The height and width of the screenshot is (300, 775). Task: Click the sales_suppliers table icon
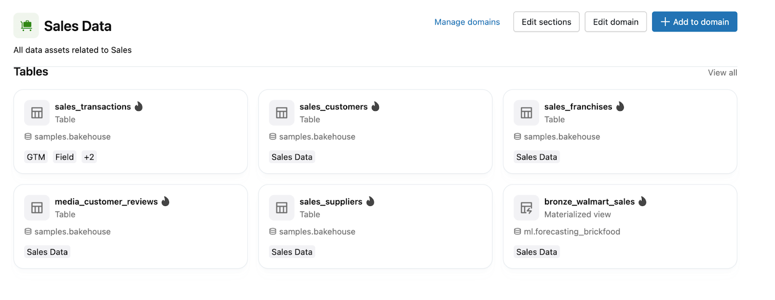281,208
